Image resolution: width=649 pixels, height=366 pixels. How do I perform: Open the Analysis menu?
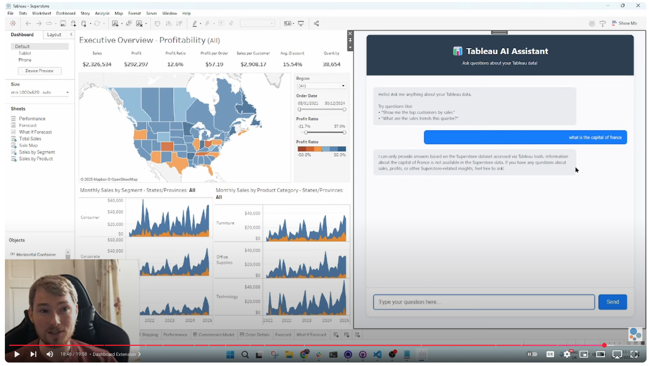[x=102, y=13]
